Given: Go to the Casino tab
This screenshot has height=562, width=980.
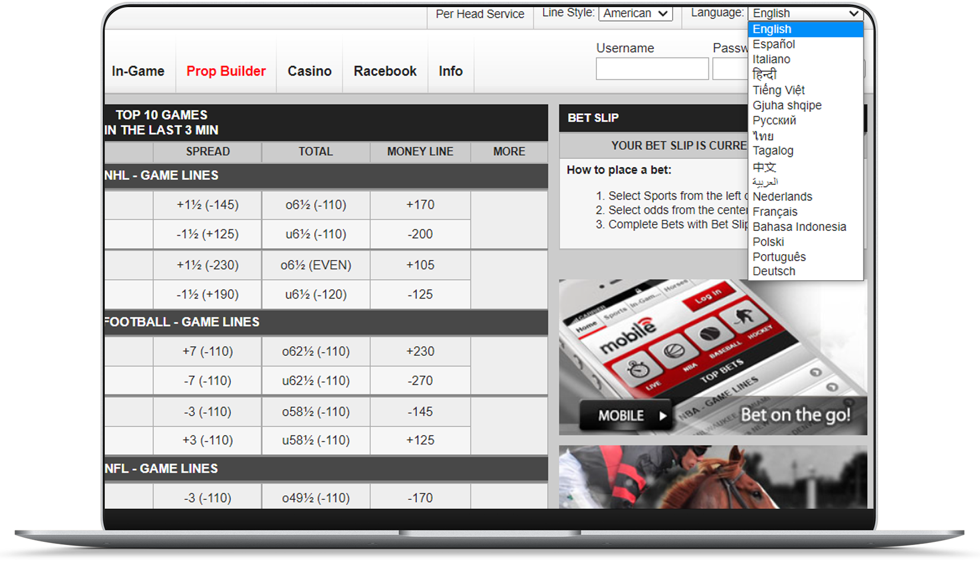Looking at the screenshot, I should click(310, 71).
